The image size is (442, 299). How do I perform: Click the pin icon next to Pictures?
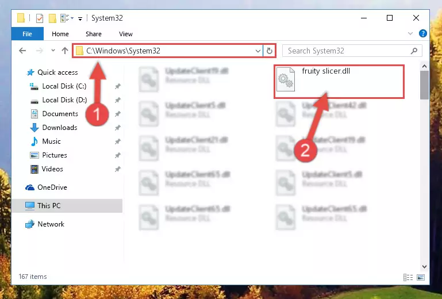point(118,155)
